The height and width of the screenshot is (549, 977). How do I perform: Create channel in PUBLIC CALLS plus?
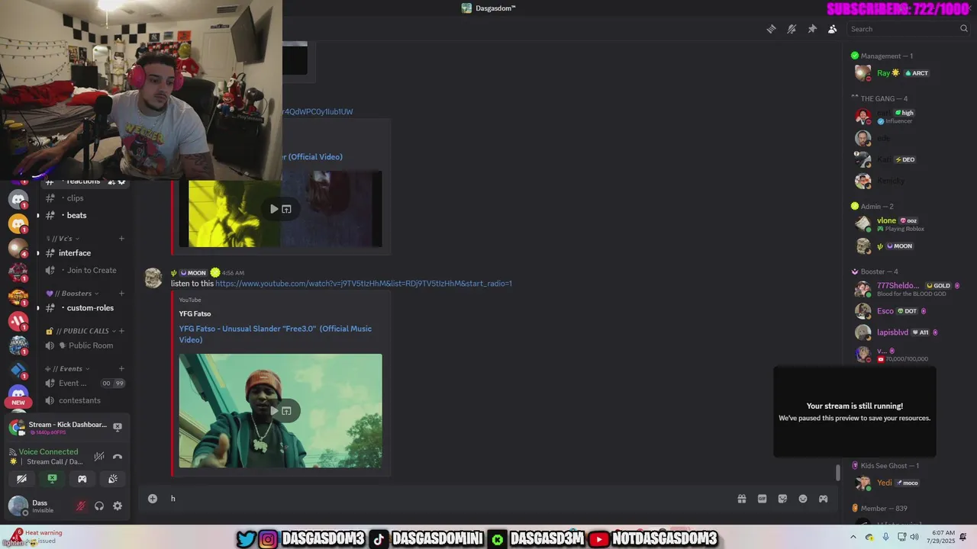121,331
